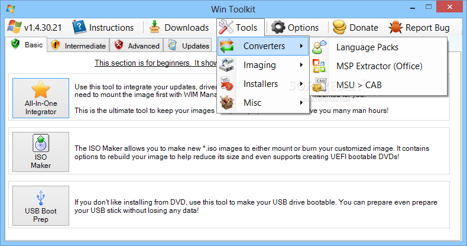The height and width of the screenshot is (246, 467).
Task: Open the Instructions menu item
Action: click(x=103, y=27)
